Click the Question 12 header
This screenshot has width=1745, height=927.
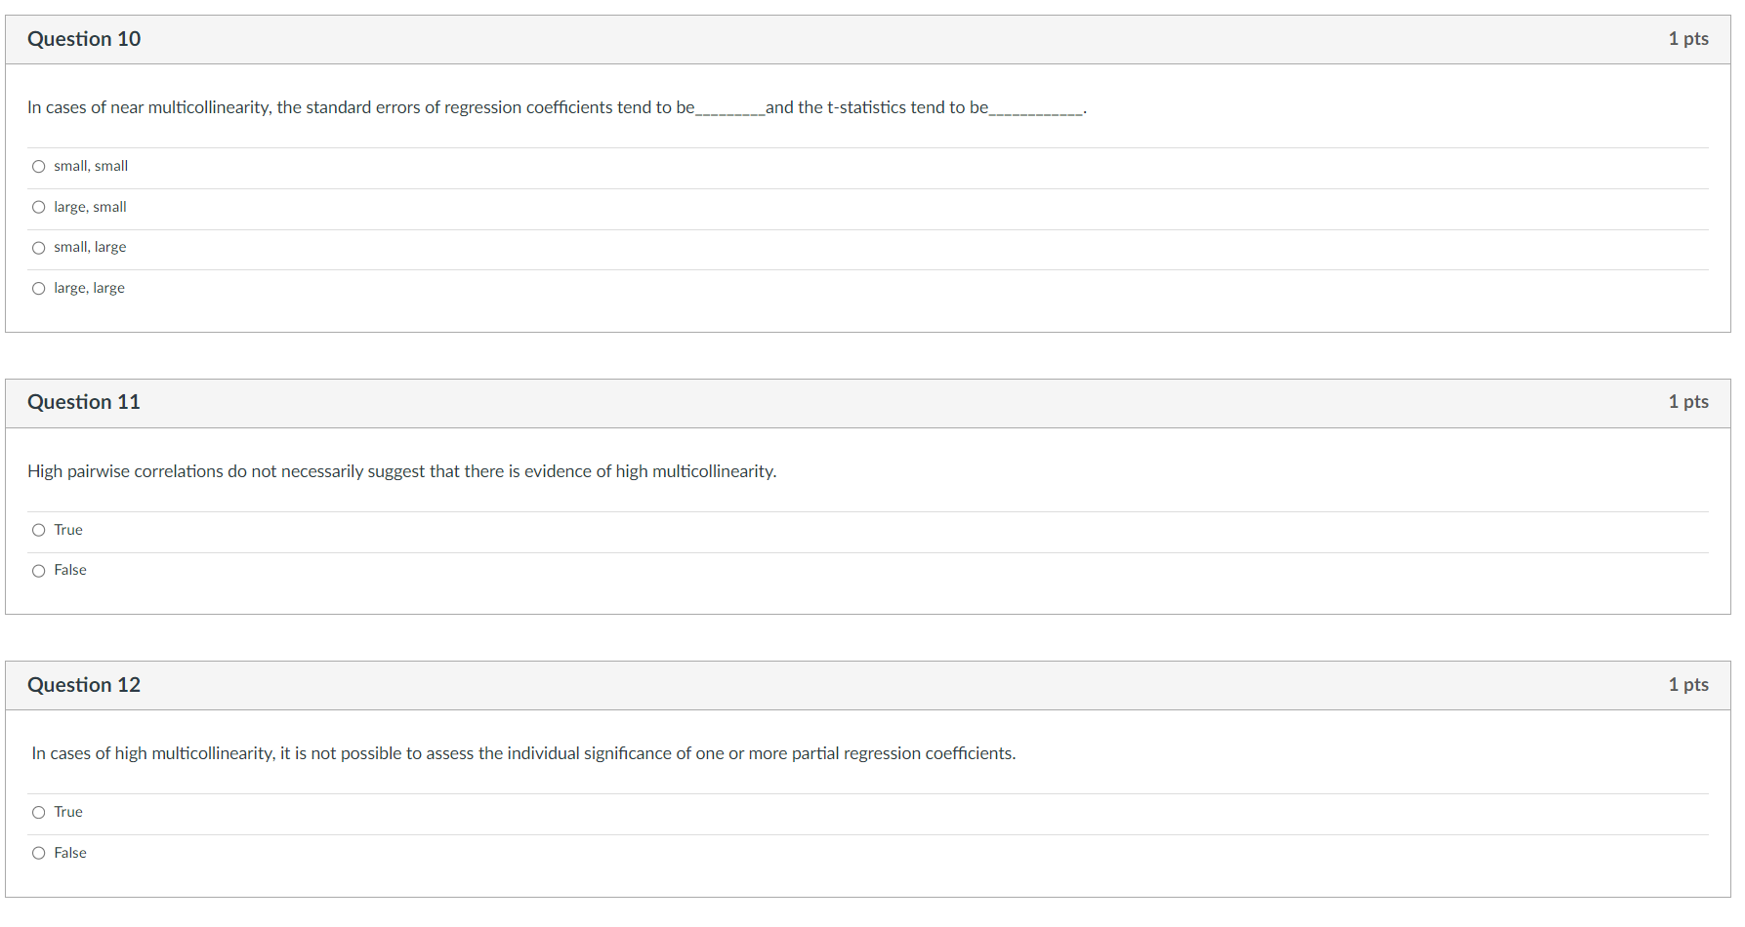pyautogui.click(x=84, y=685)
